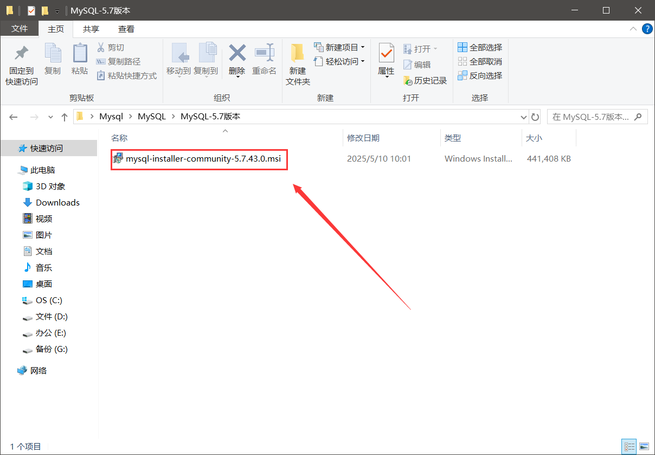655x455 pixels.
Task: Refresh the current folder view
Action: point(535,117)
